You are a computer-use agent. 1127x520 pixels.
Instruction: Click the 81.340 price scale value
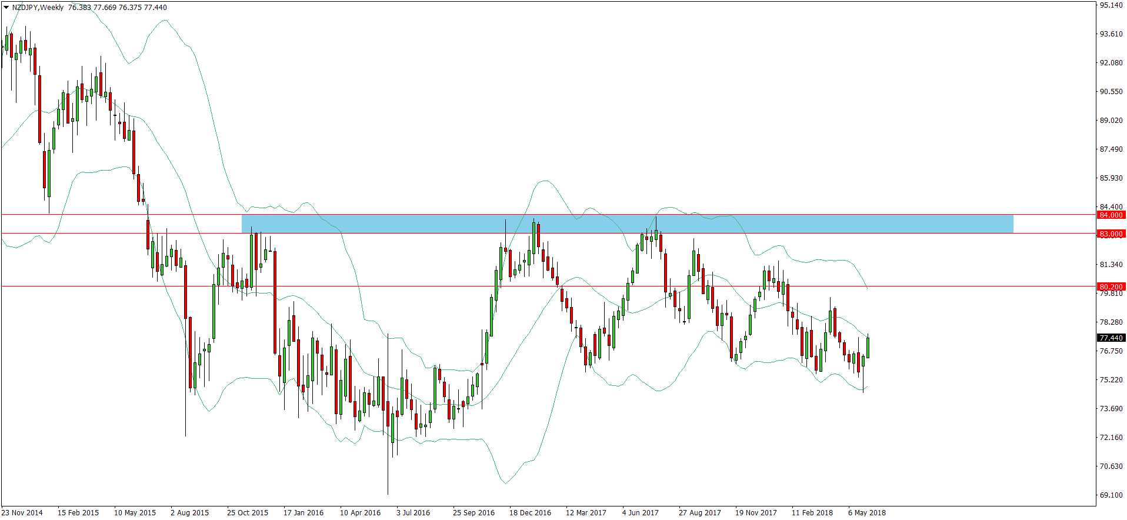click(x=1111, y=265)
